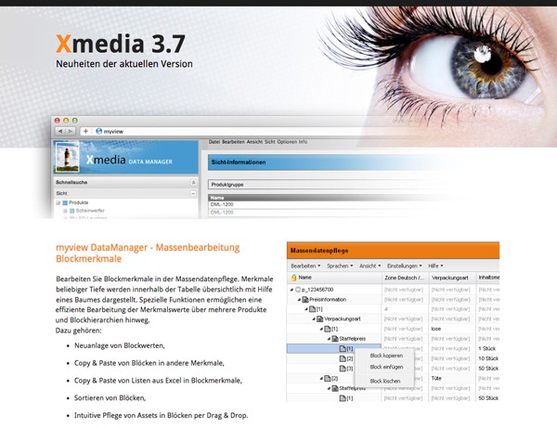Image resolution: width=557 pixels, height=428 pixels.
Task: Click the icon beside Scheinwerfer tree node
Action: pos(72,211)
